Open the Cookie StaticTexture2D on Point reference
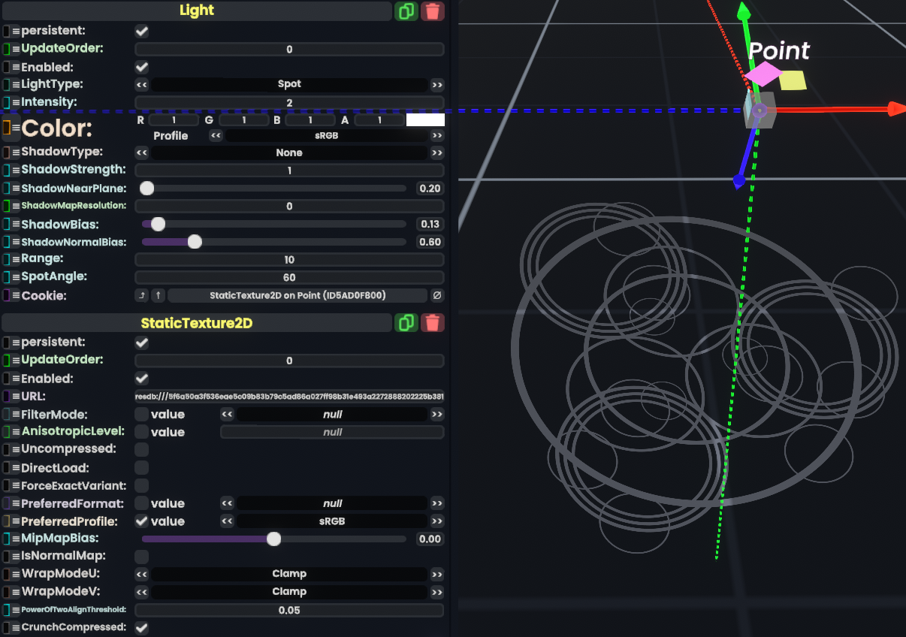 pos(297,296)
